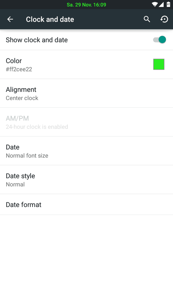
Task: Tap the disabled AM/PM setting
Action: pos(86,122)
